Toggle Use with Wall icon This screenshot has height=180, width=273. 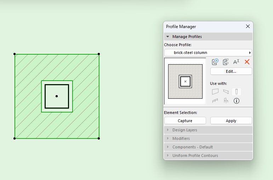215,92
